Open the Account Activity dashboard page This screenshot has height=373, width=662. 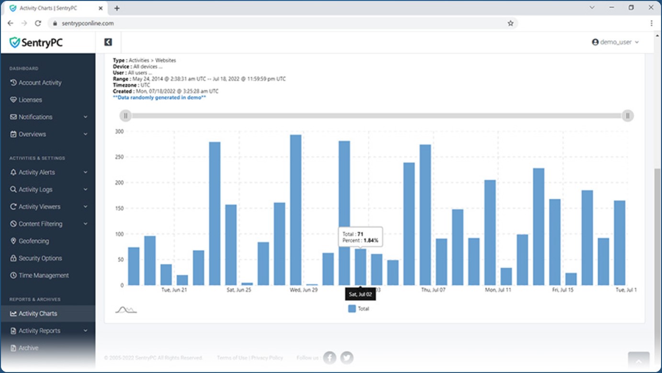[42, 82]
